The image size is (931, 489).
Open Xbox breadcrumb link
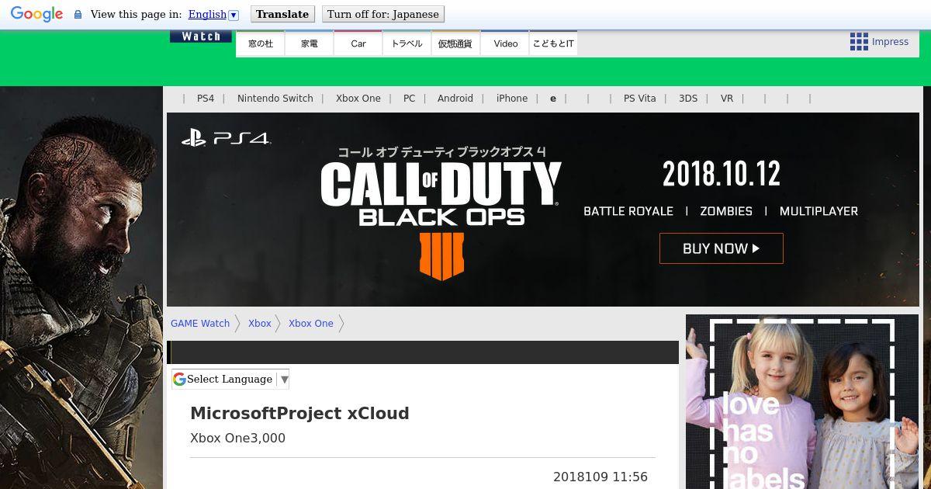pos(260,324)
